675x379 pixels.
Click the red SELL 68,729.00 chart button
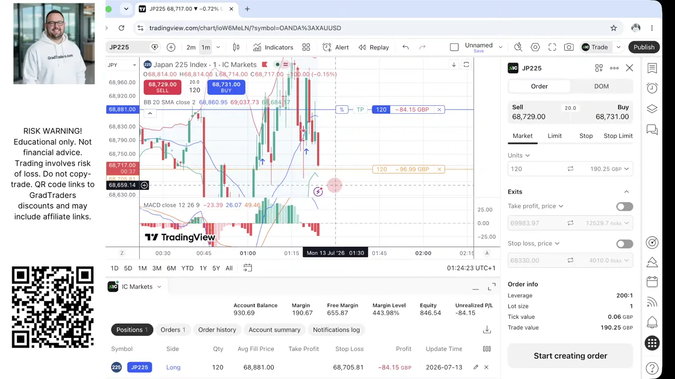tap(162, 87)
